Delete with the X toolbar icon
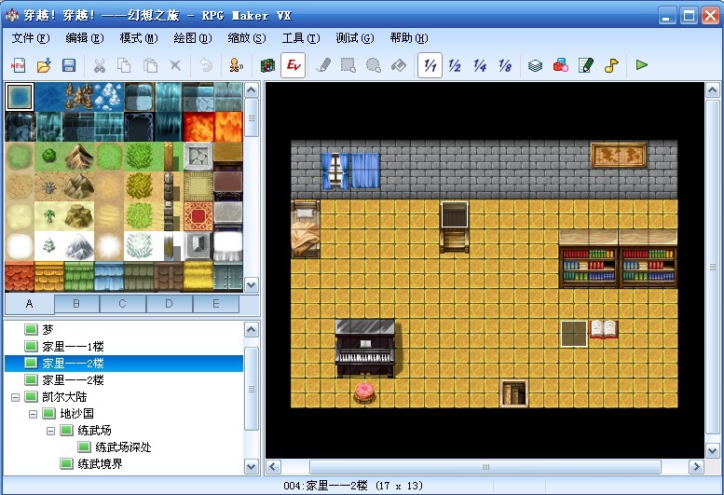Image resolution: width=724 pixels, height=495 pixels. [175, 65]
